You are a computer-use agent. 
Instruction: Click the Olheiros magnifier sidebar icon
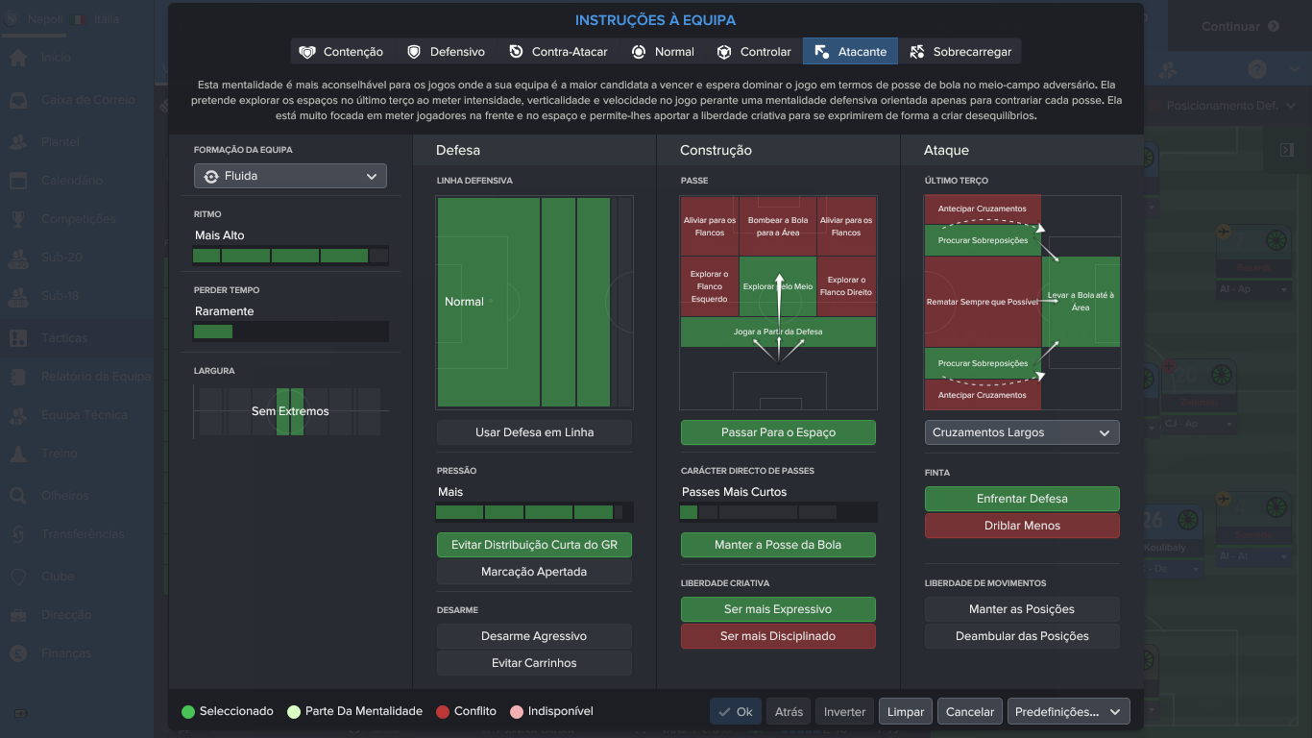(18, 496)
